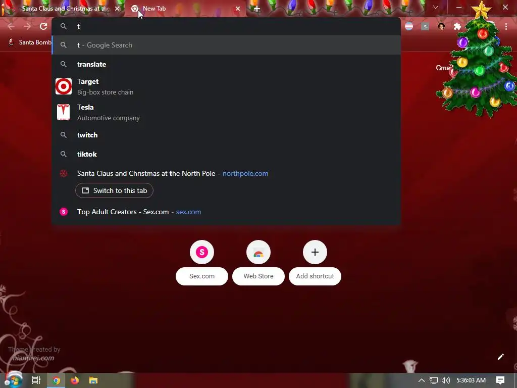Open File Explorer from the taskbar
The width and height of the screenshot is (517, 388).
pos(93,380)
